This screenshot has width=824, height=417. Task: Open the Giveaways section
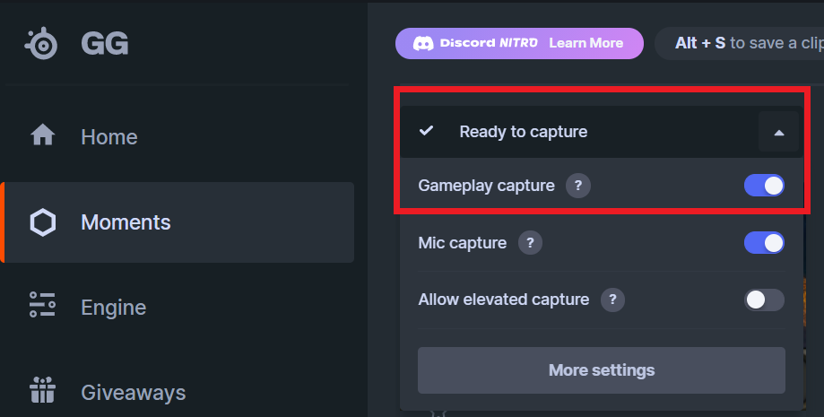[x=133, y=392]
